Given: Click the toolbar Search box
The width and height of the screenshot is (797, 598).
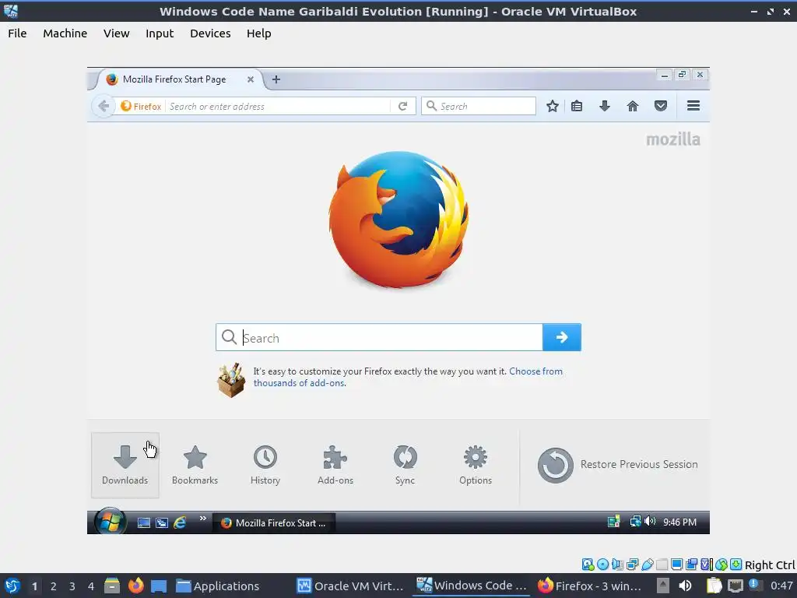Looking at the screenshot, I should [479, 106].
